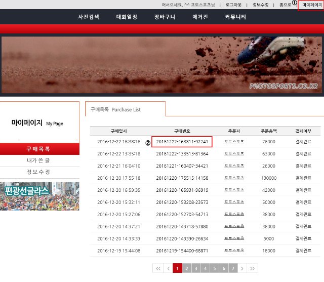
Task: Open 정보수정 in the top bar
Action: click(x=260, y=5)
